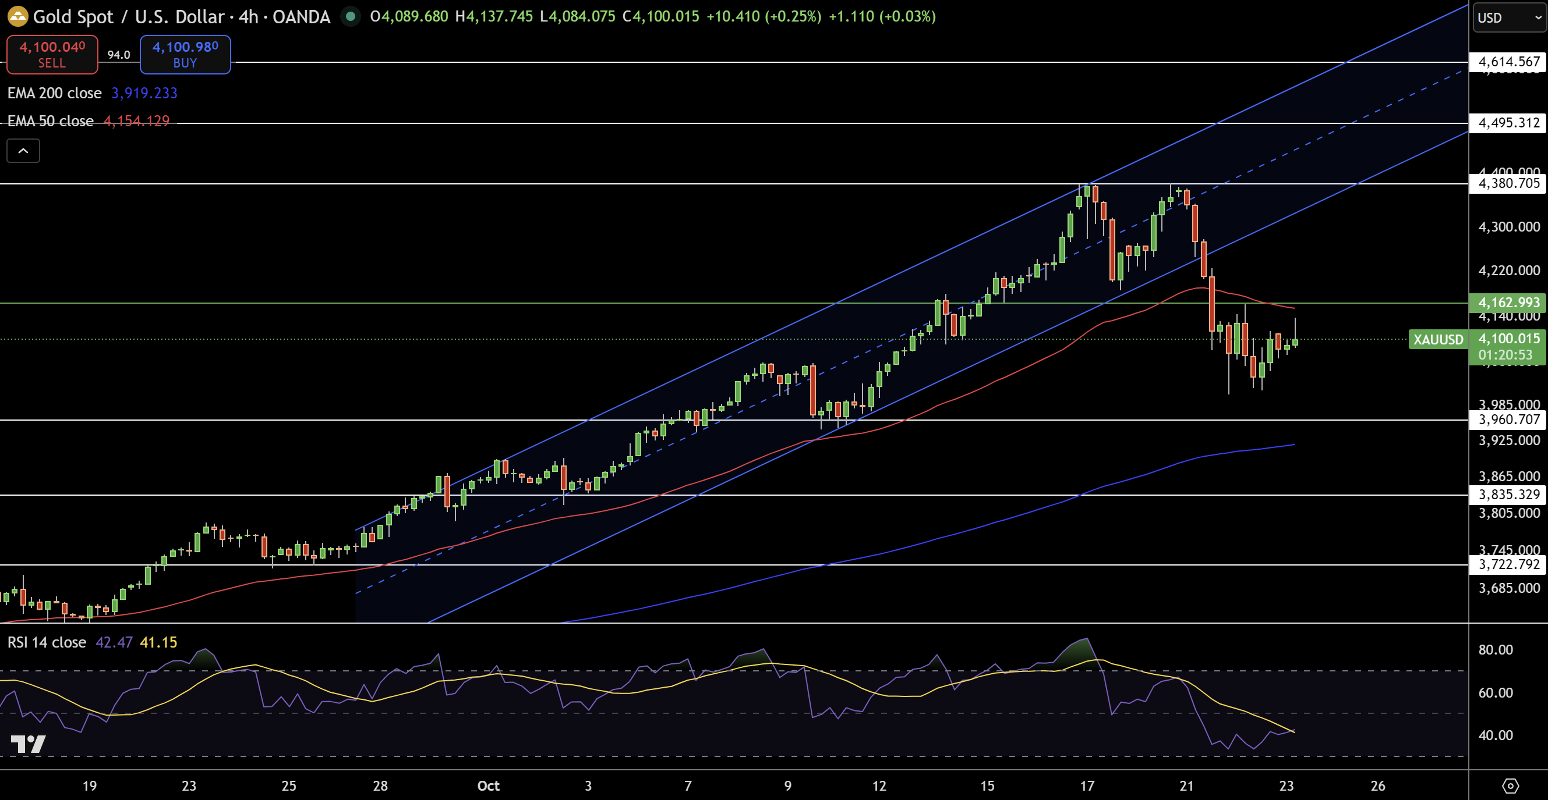Click the gold coin symbol logo
The height and width of the screenshot is (800, 1548).
tap(18, 16)
